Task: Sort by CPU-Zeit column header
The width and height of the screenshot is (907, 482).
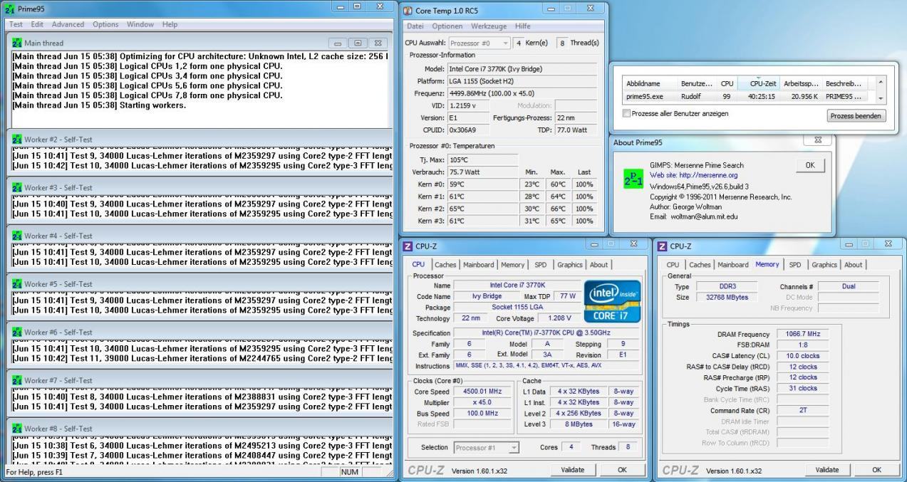Action: click(x=758, y=83)
